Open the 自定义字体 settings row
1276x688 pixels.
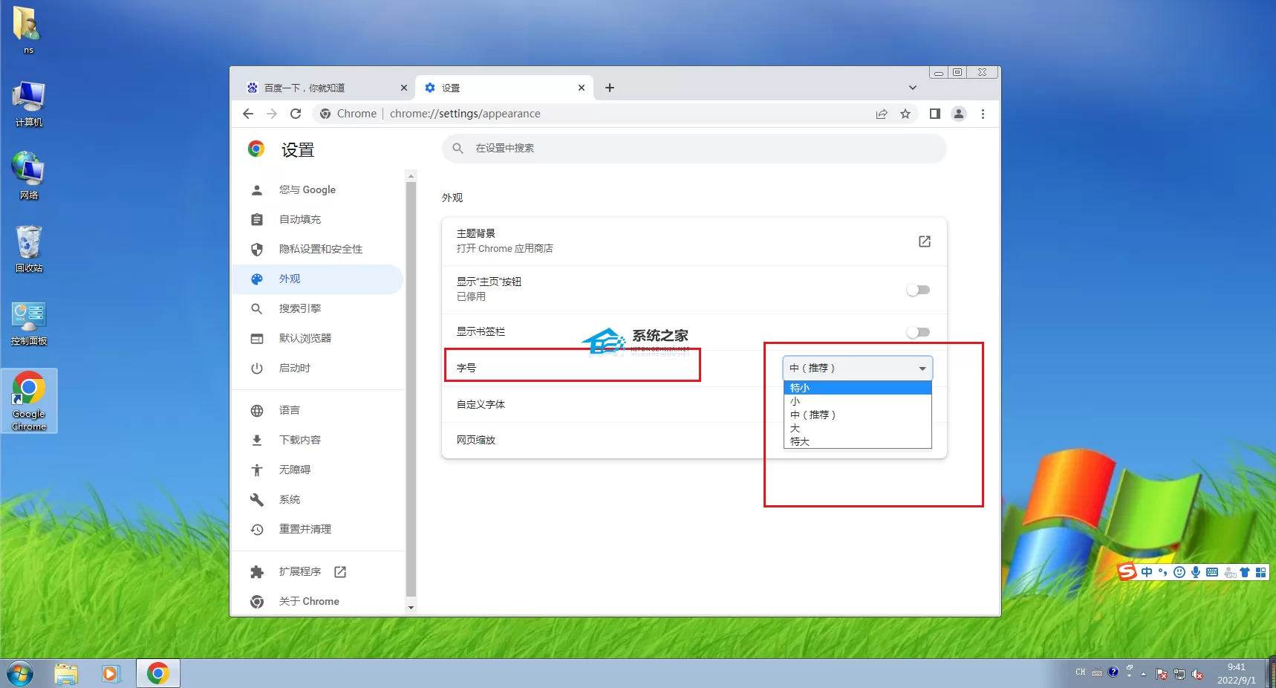point(694,404)
